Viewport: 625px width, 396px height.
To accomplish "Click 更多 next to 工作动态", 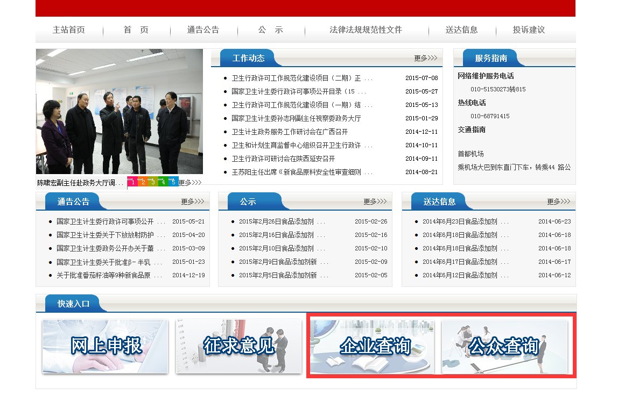I will click(425, 58).
